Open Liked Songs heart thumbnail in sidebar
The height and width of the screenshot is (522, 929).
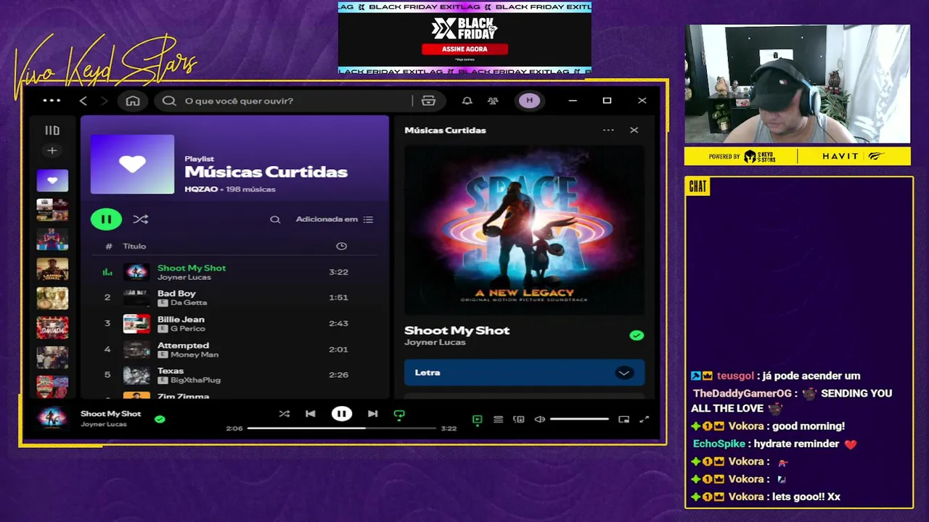(52, 181)
